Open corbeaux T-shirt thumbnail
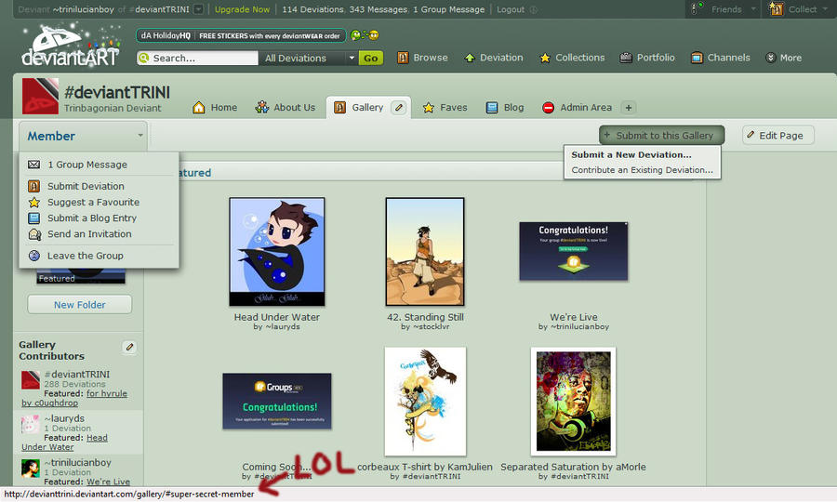 tap(425, 402)
